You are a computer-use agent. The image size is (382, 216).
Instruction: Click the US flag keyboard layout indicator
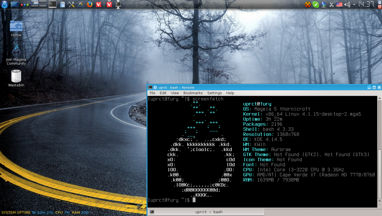pyautogui.click(x=339, y=4)
